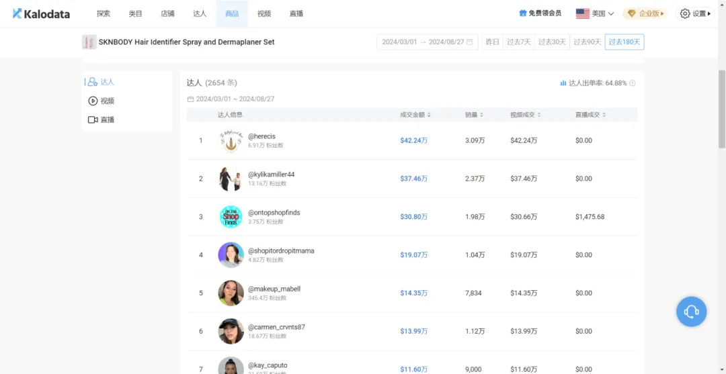Image resolution: width=726 pixels, height=374 pixels.
Task: Click 免费领会员 link
Action: (x=545, y=13)
